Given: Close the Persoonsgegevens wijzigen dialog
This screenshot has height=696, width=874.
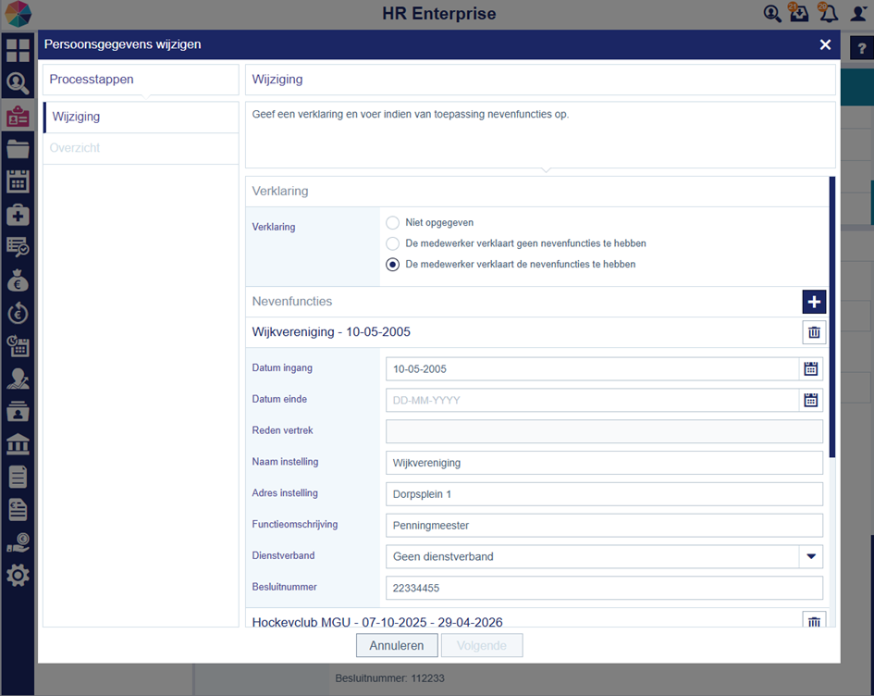Looking at the screenshot, I should click(826, 44).
